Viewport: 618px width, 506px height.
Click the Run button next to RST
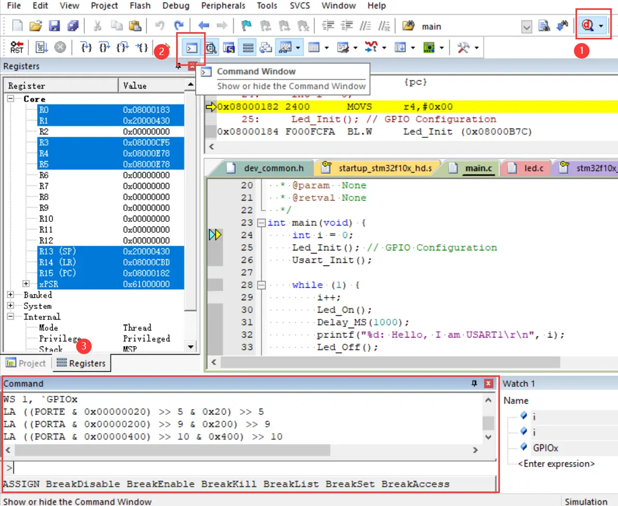click(41, 48)
